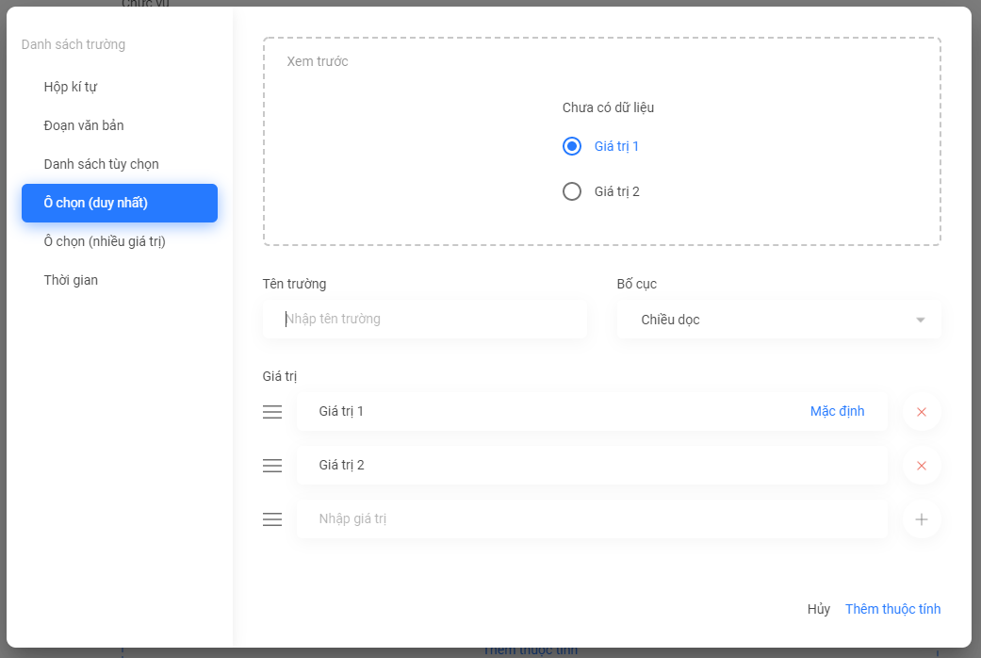Edit the Giá trị 2 value field
The width and height of the screenshot is (981, 658).
click(592, 465)
